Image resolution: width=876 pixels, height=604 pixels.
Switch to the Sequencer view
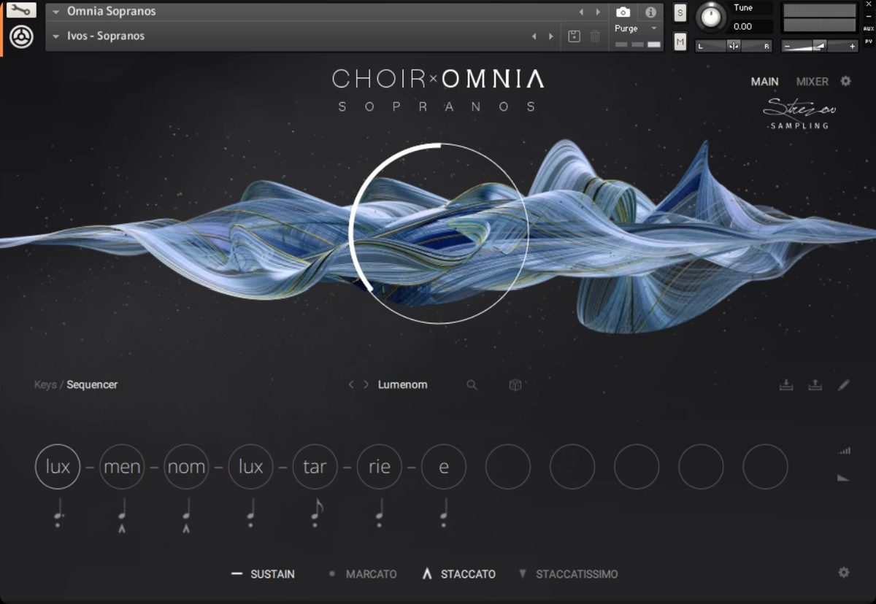pyautogui.click(x=92, y=384)
